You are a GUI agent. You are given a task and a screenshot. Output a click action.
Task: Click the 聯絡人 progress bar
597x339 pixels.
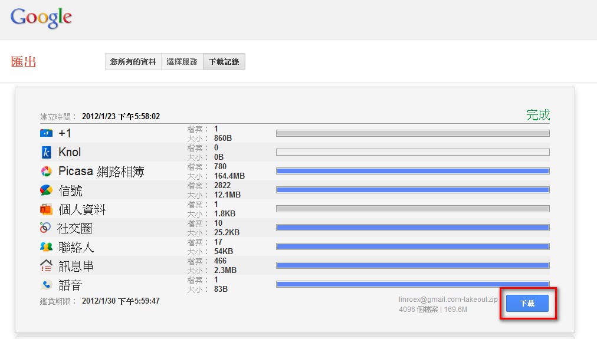413,246
